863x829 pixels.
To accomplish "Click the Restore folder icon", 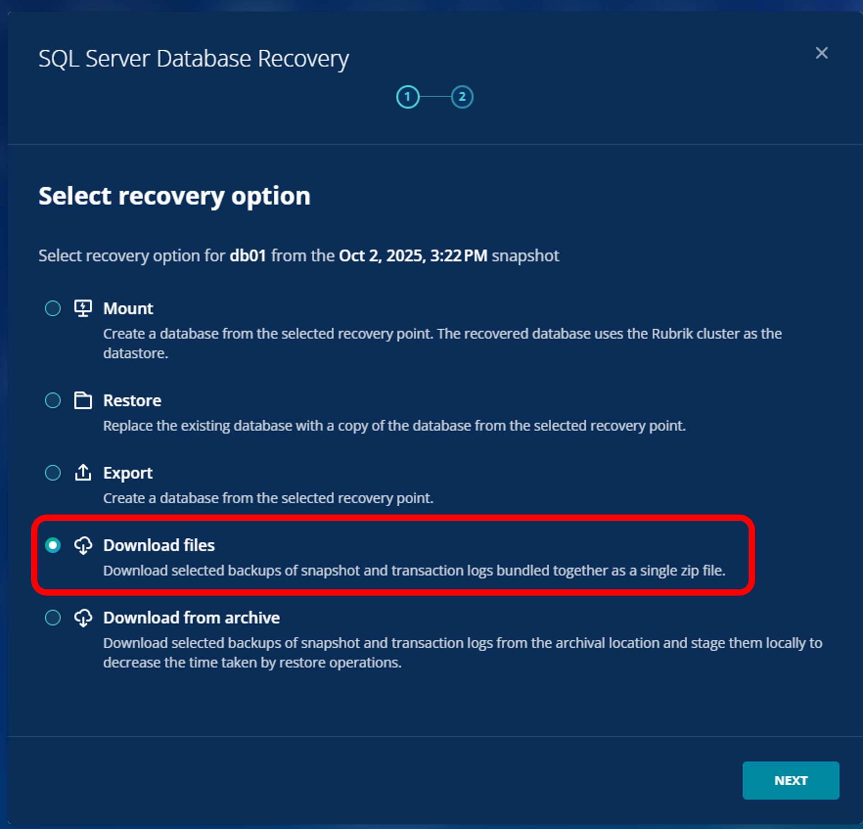I will [x=83, y=401].
